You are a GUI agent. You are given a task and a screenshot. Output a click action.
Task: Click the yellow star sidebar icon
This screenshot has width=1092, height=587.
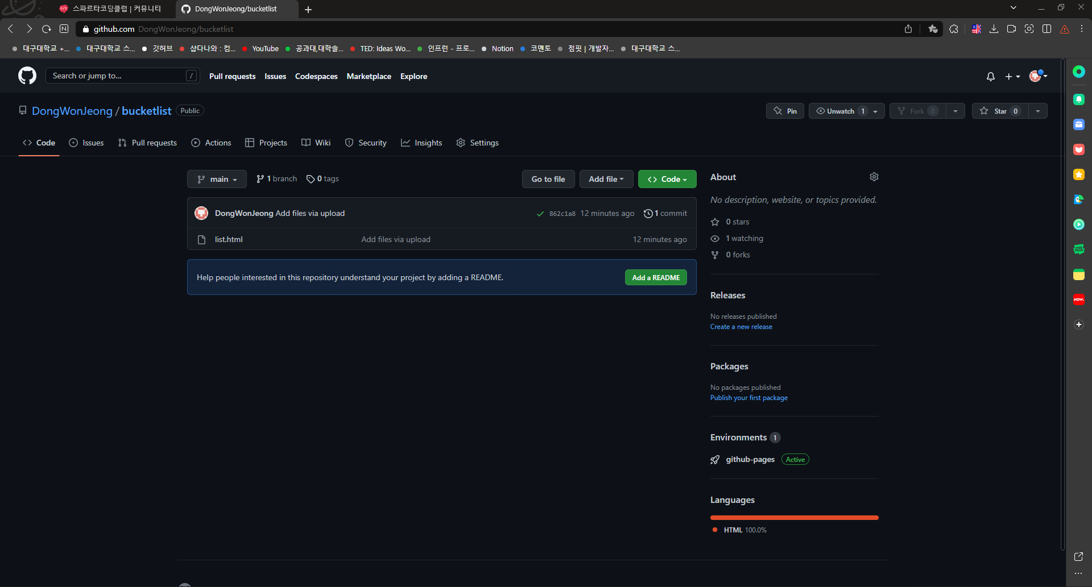coord(1079,174)
